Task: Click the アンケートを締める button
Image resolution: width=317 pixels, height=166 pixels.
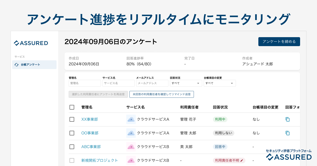Action: [279, 42]
